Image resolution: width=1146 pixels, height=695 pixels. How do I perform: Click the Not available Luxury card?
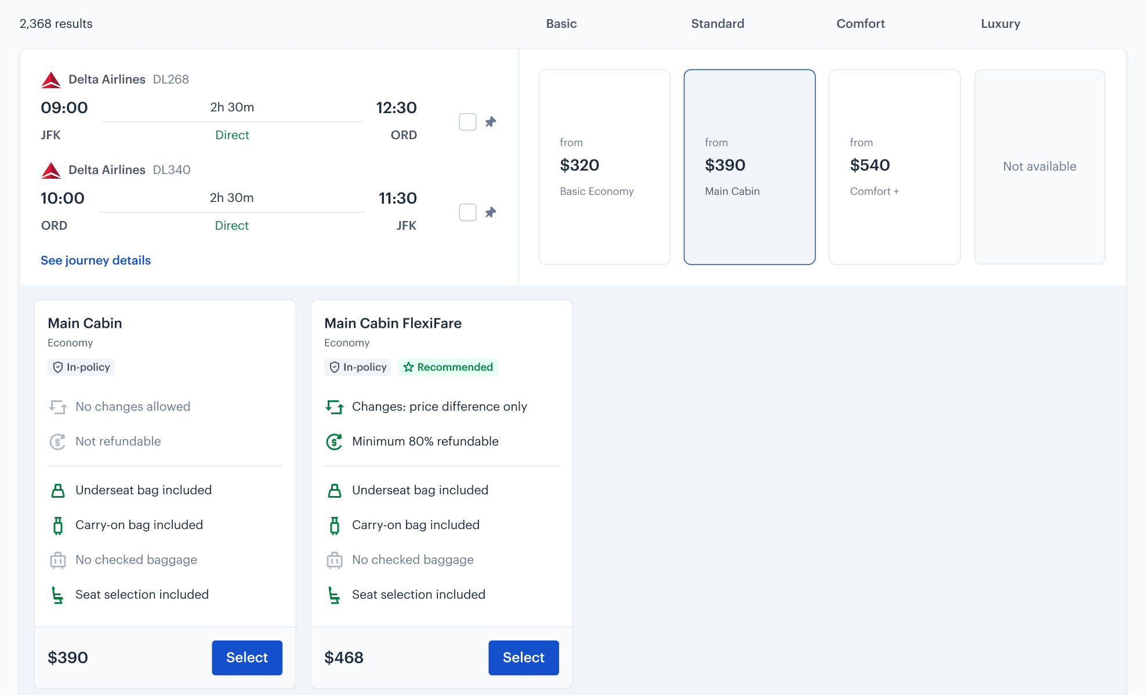[1039, 167]
